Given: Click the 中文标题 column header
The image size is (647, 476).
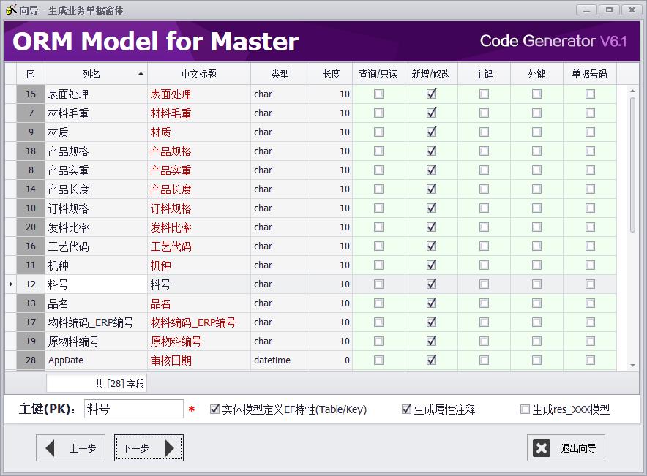Looking at the screenshot, I should [x=198, y=74].
